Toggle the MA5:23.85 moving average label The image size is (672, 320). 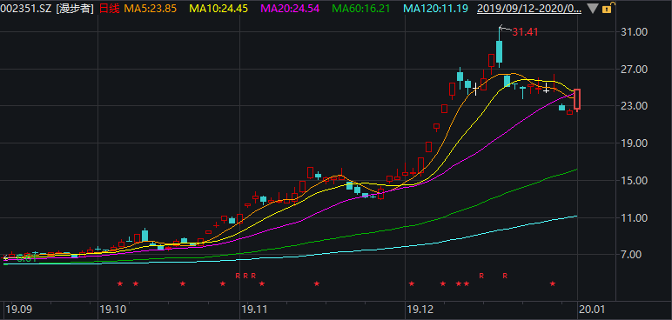click(x=150, y=8)
